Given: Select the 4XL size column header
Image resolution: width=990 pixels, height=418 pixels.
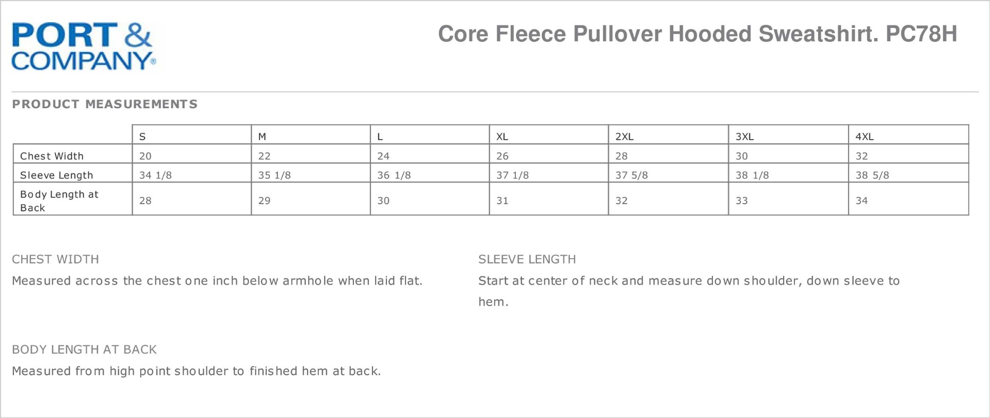Looking at the screenshot, I should click(865, 137).
